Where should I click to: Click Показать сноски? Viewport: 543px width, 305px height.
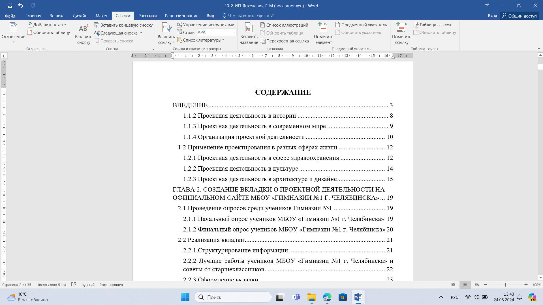tap(114, 41)
